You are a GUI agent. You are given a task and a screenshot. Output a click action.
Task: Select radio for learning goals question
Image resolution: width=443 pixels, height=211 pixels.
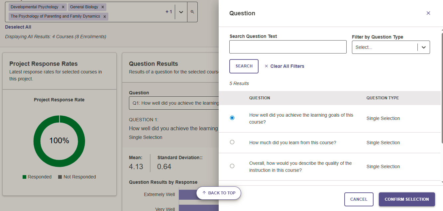coord(232,118)
